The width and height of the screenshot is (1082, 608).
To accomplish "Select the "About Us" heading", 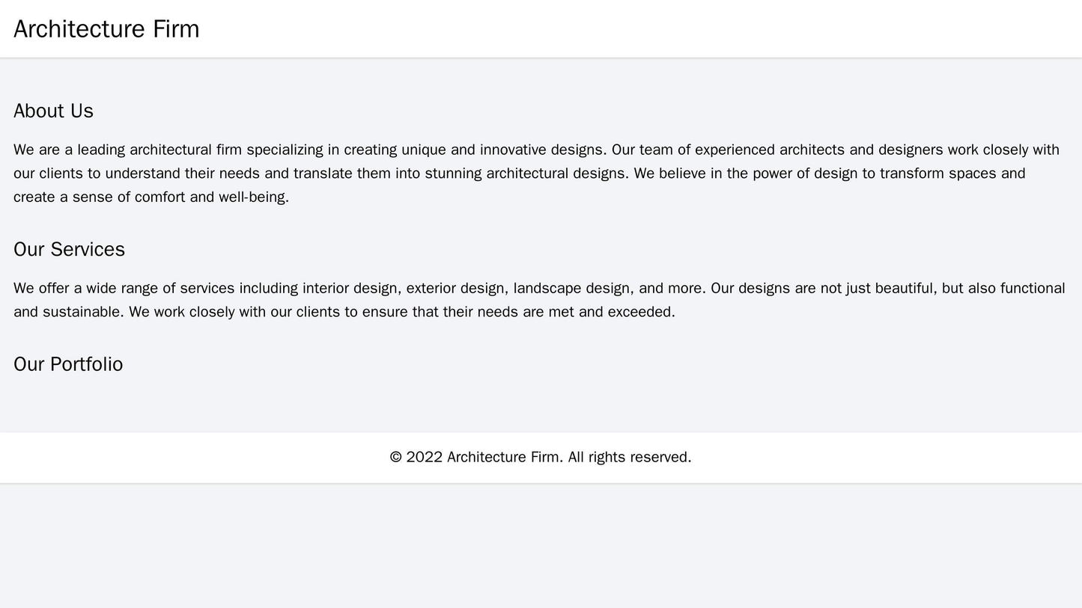I will click(53, 111).
